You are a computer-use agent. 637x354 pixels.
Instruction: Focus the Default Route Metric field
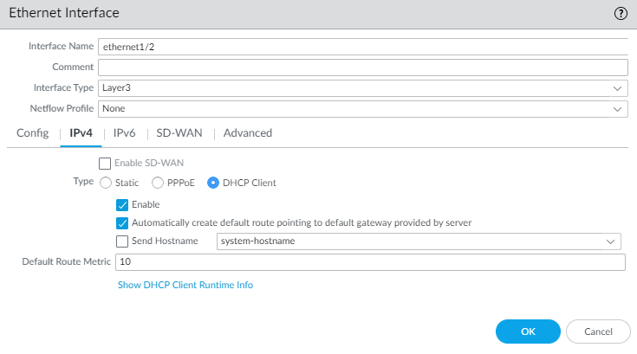pyautogui.click(x=368, y=261)
